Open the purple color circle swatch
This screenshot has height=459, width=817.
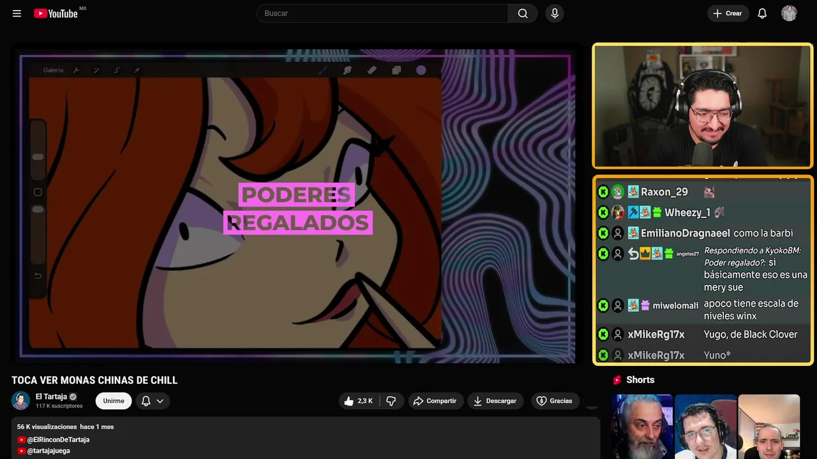point(421,70)
